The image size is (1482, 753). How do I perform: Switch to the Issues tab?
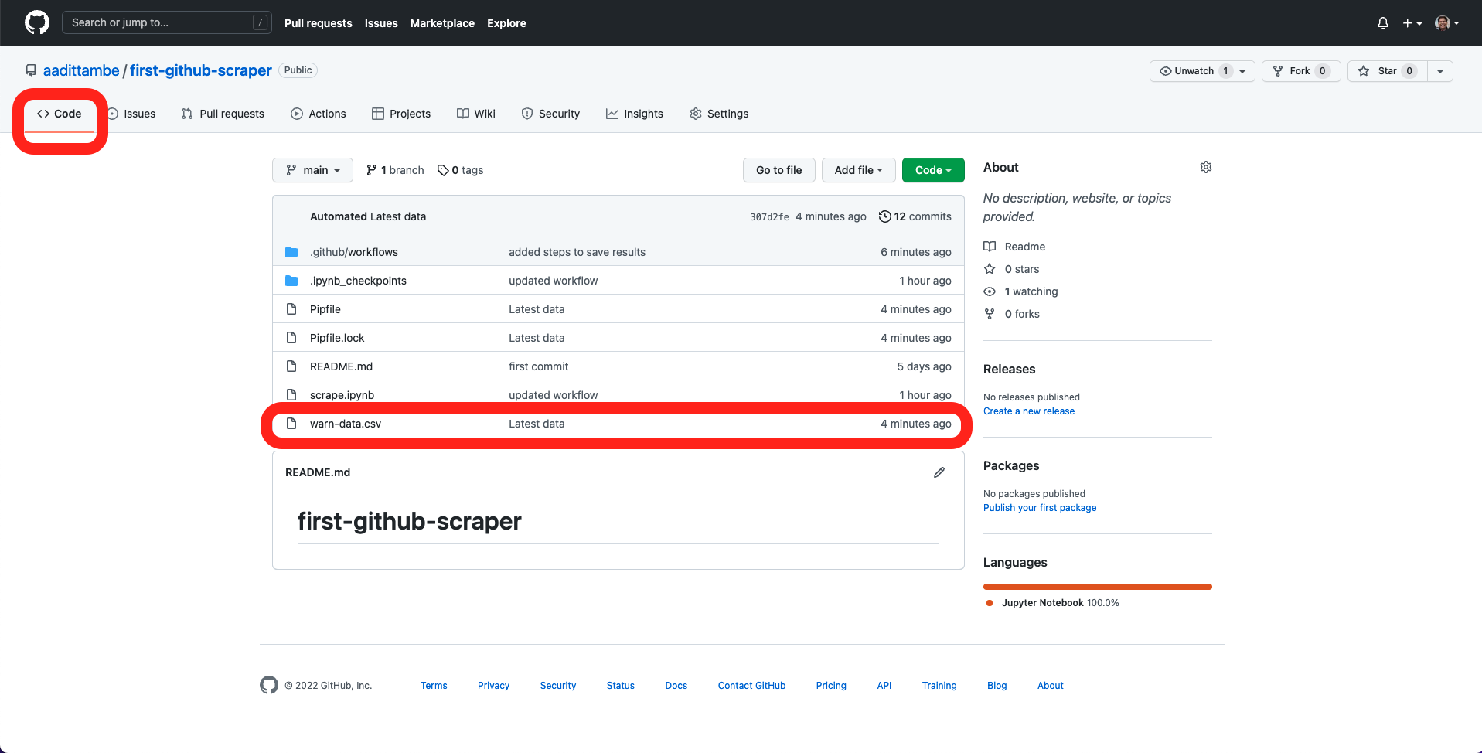(132, 114)
